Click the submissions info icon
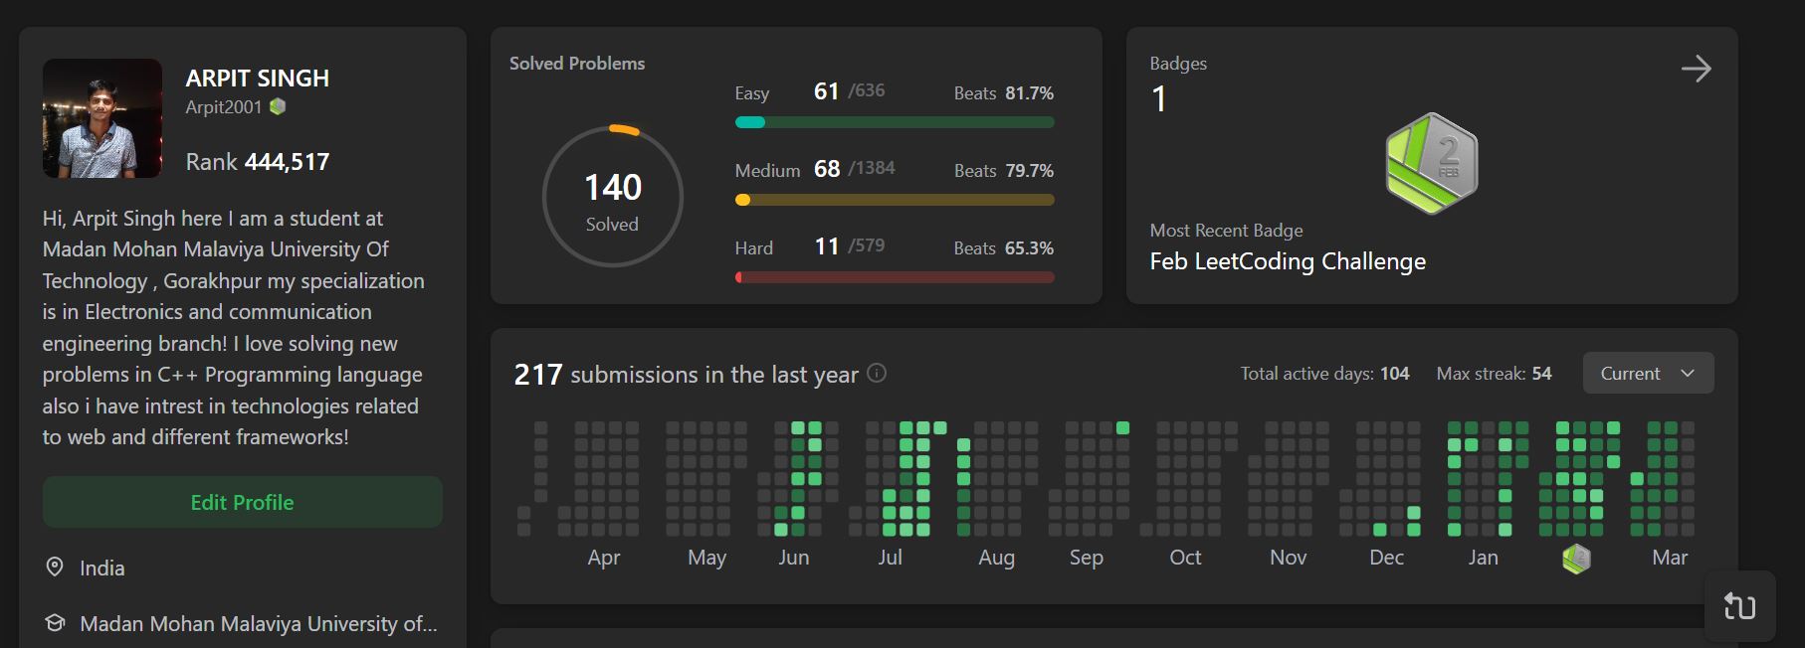 [876, 373]
